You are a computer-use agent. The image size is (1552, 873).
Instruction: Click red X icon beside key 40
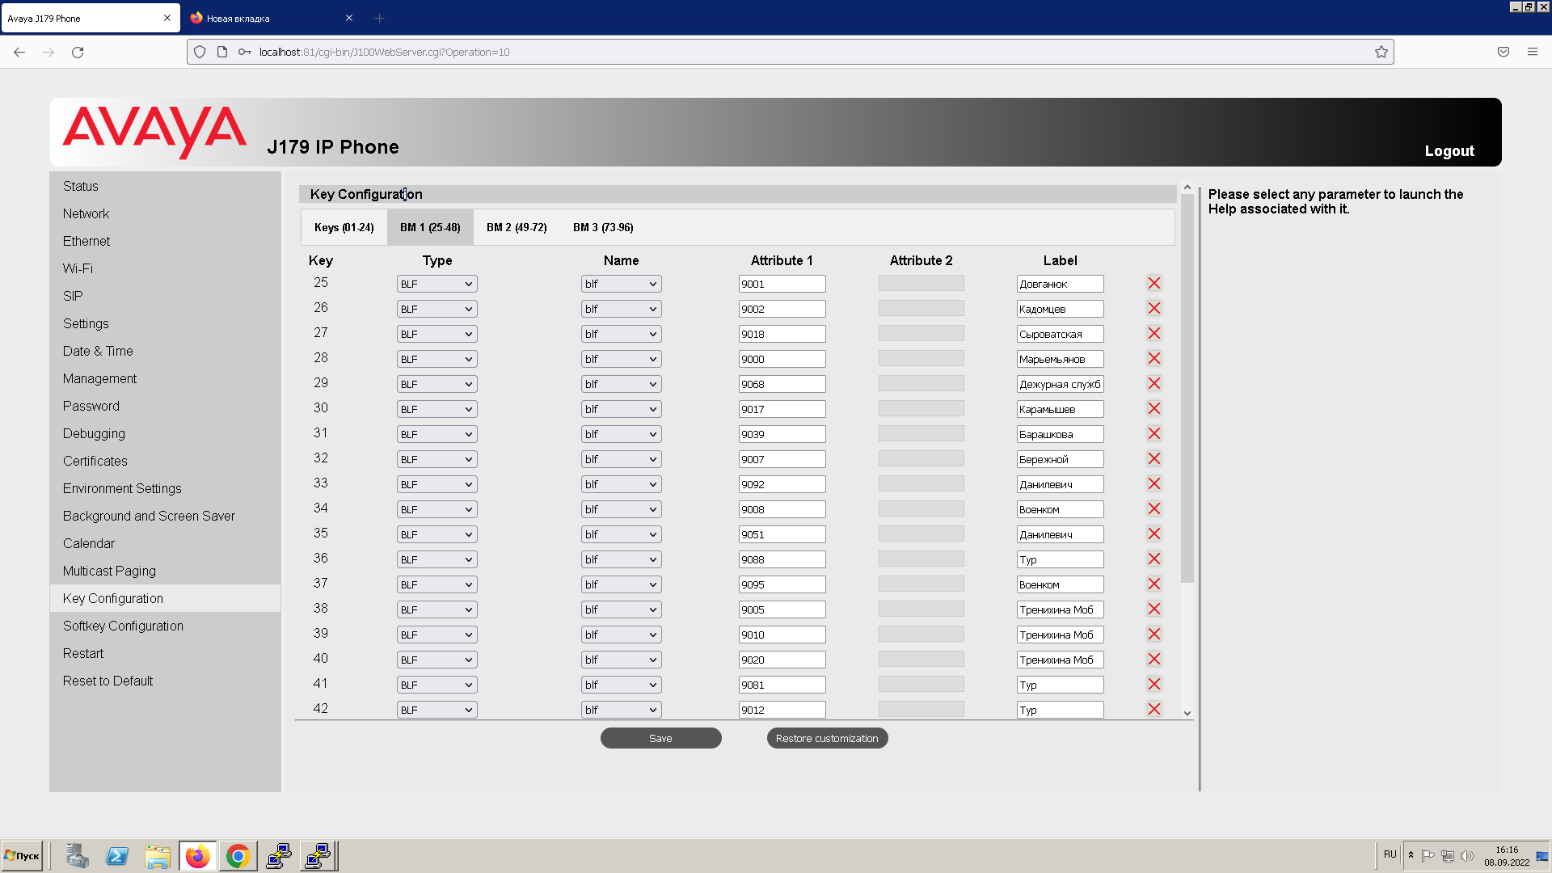[x=1153, y=660]
